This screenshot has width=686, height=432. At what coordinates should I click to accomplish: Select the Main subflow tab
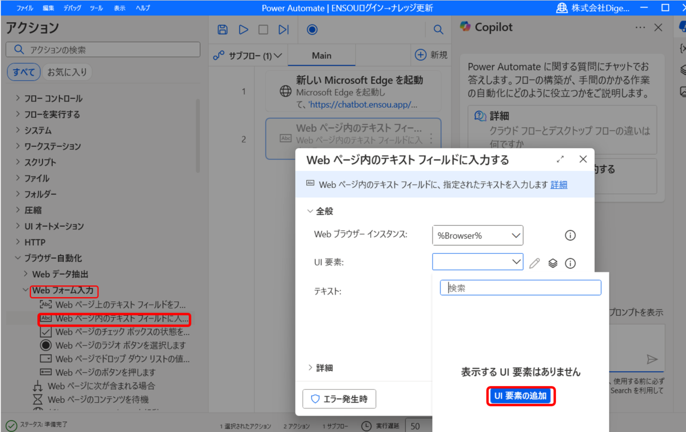click(322, 55)
